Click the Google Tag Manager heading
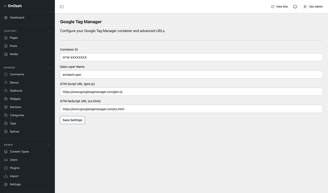Viewport: 328px width, 193px height. [x=81, y=22]
